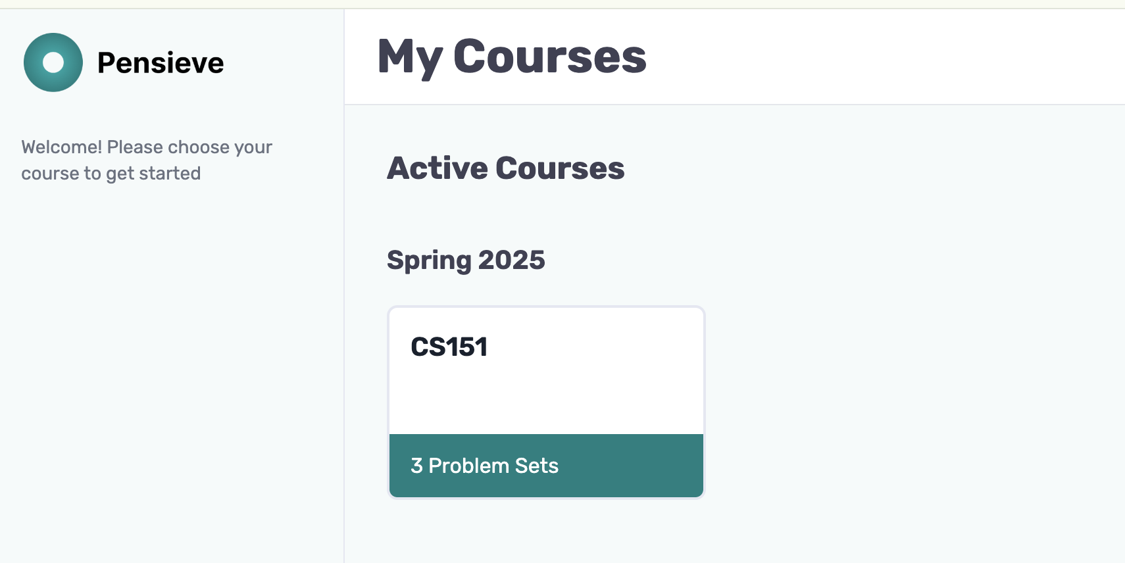
Task: Select the course card under Spring 2025
Action: [546, 401]
